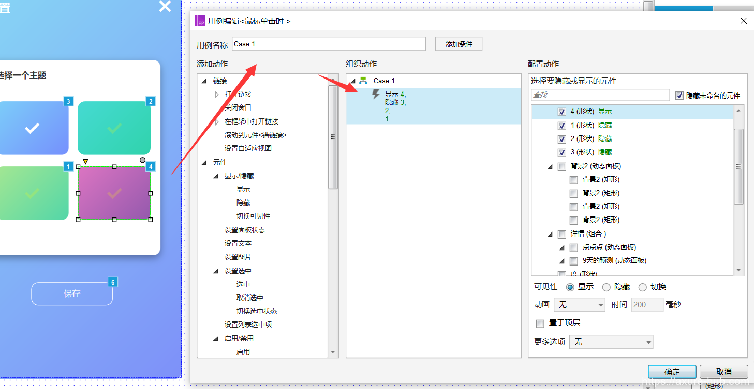
Task: Collapse the 链接 tree section
Action: pos(204,81)
